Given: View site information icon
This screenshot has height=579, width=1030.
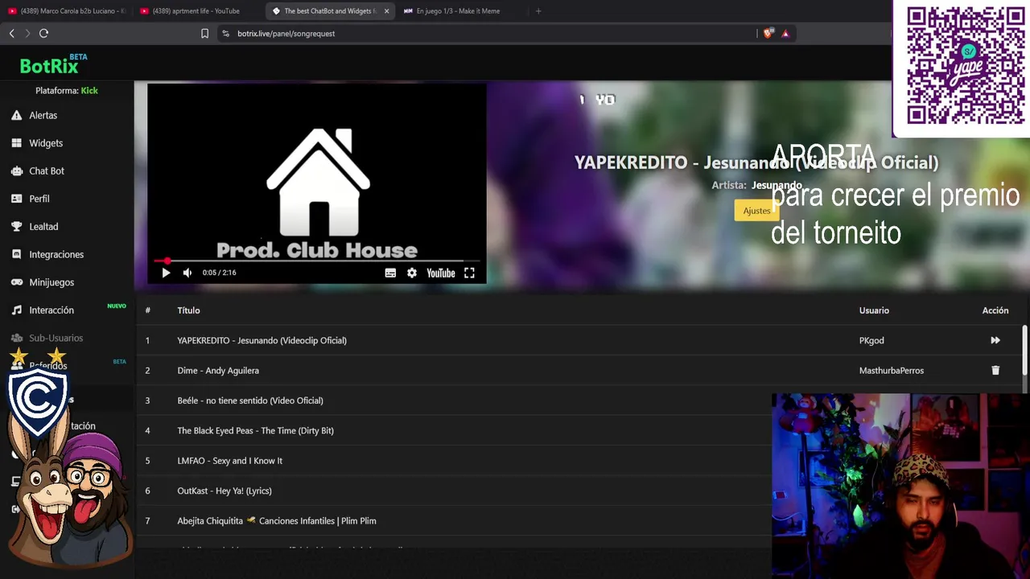Looking at the screenshot, I should tap(225, 34).
